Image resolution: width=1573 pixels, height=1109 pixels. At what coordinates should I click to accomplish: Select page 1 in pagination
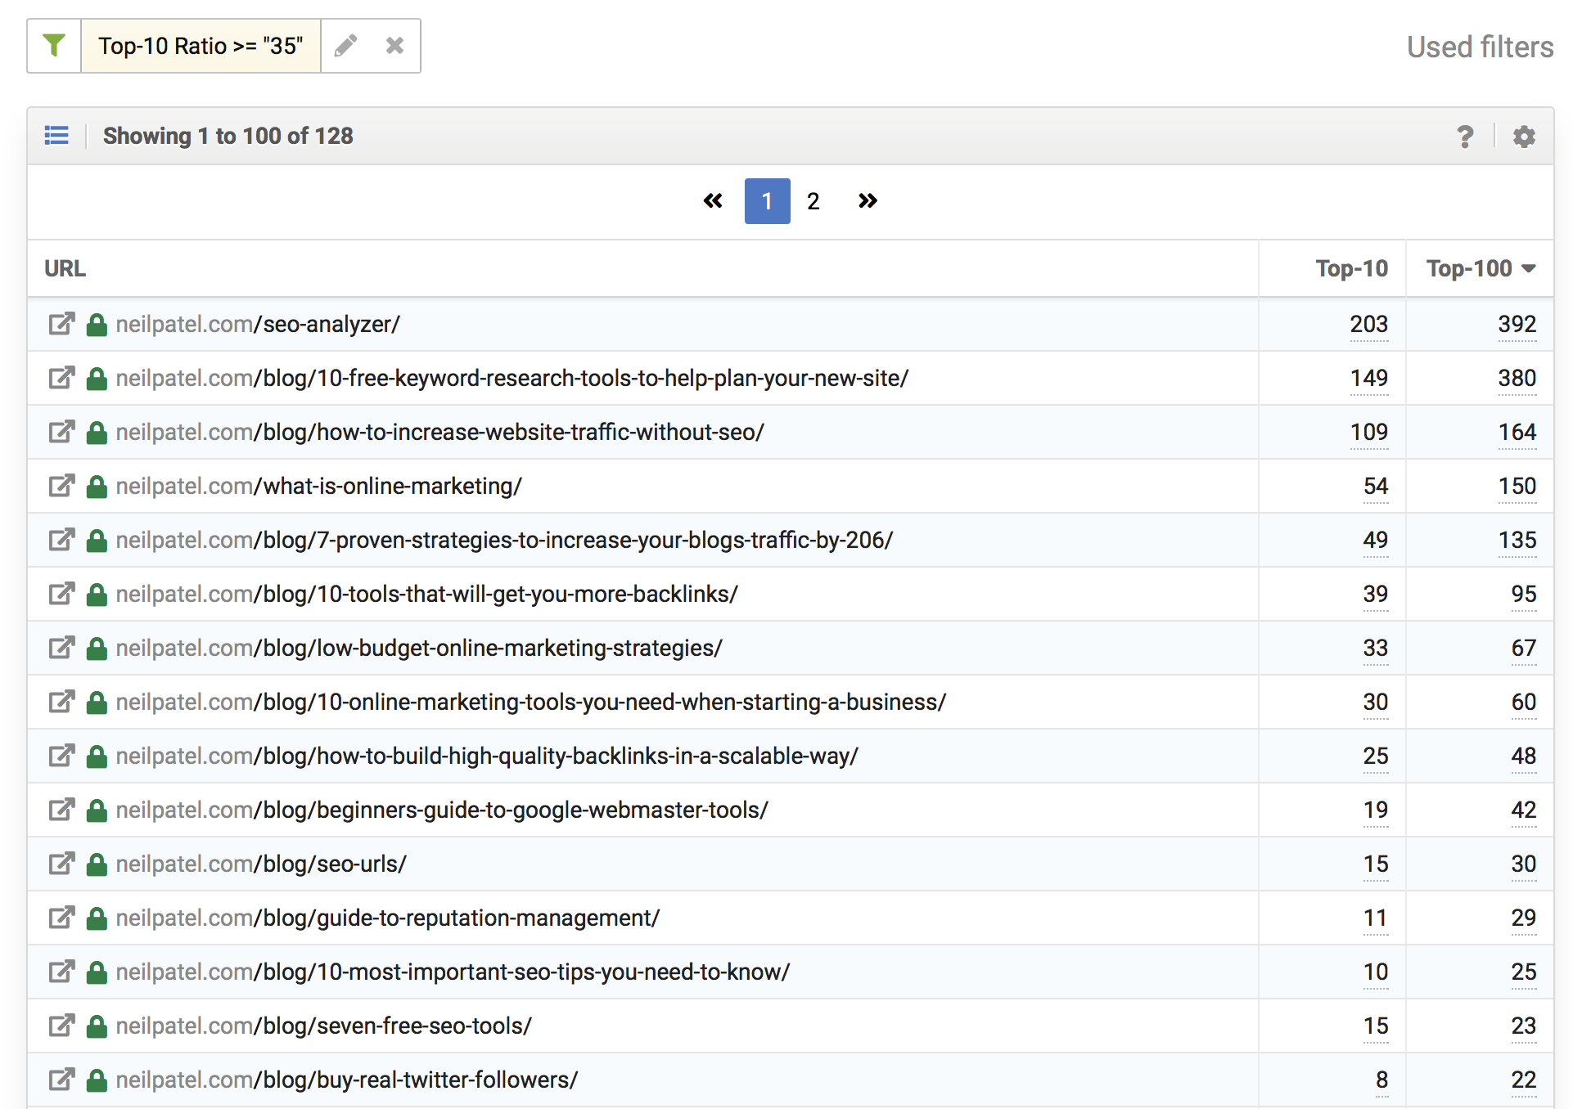point(767,201)
